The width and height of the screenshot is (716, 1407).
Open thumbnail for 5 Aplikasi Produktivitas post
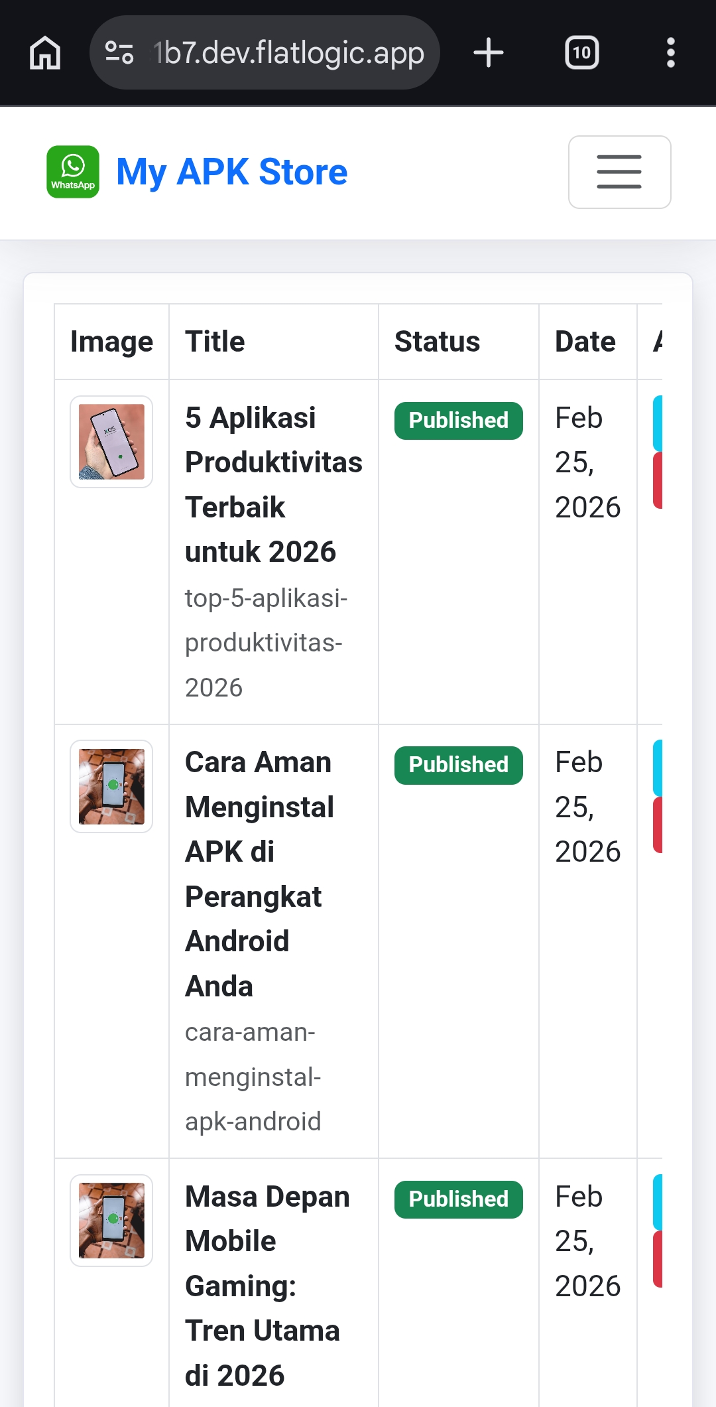[x=111, y=442]
